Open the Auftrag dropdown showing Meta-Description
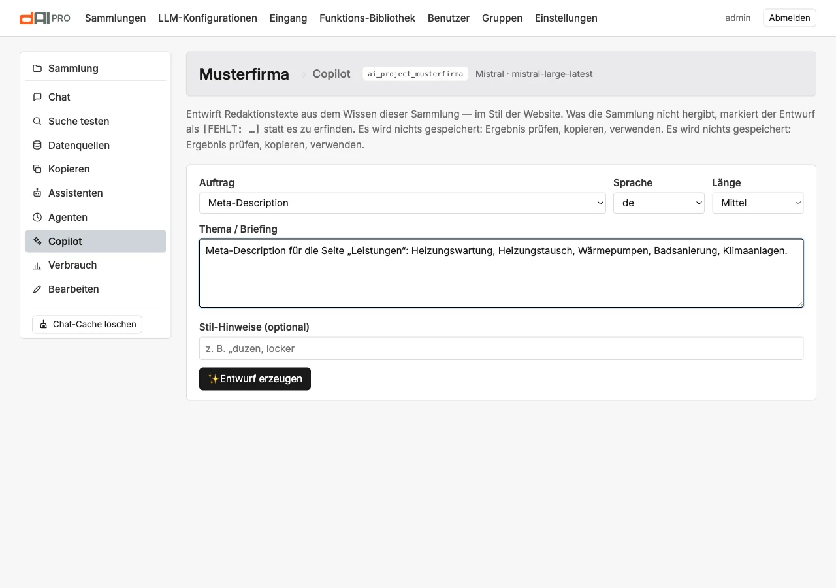The width and height of the screenshot is (836, 588). pyautogui.click(x=402, y=203)
